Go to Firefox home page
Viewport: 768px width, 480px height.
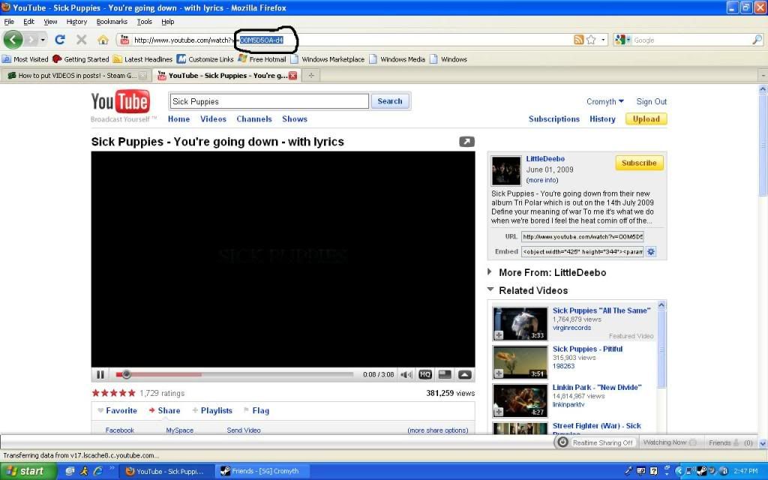(103, 40)
